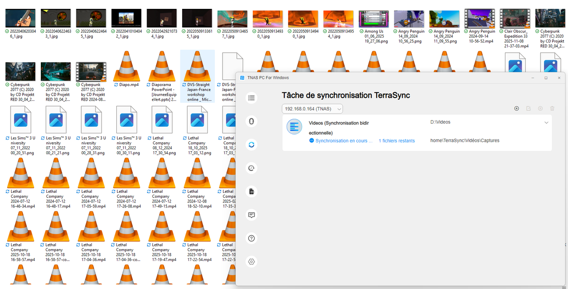Select Les Sims 3 University 00_30_11.png file
Image resolution: width=568 pixels, height=289 pixels.
click(126, 130)
